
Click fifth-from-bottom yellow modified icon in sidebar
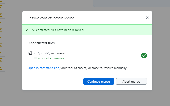pyautogui.click(x=1, y=38)
